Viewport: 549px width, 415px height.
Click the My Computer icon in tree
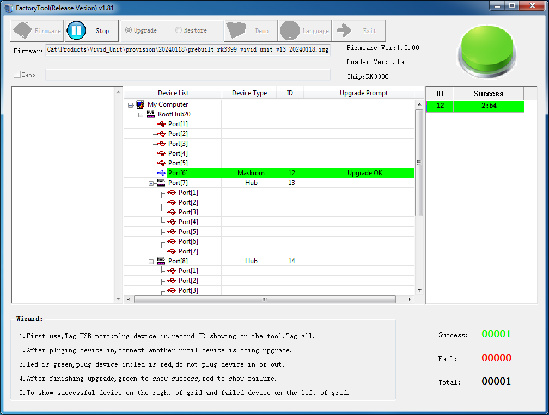coord(141,104)
